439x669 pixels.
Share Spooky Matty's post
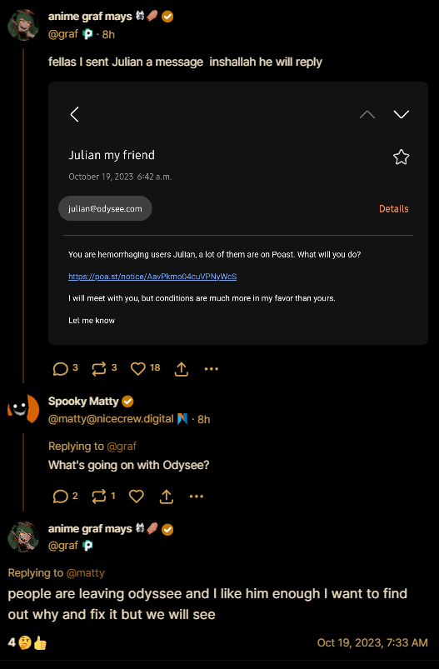pos(166,497)
